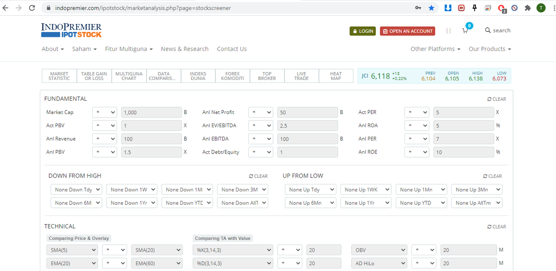Expand the %K(3,14,3) dropdown
Image resolution: width=556 pixels, height=271 pixels.
pos(233,250)
